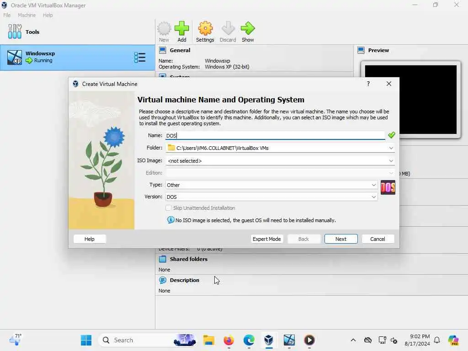This screenshot has height=351, width=468.
Task: Click the Show green arrow icon
Action: [248, 29]
